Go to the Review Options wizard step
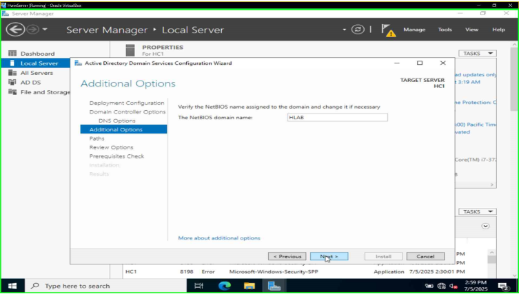The width and height of the screenshot is (519, 294). click(x=111, y=147)
